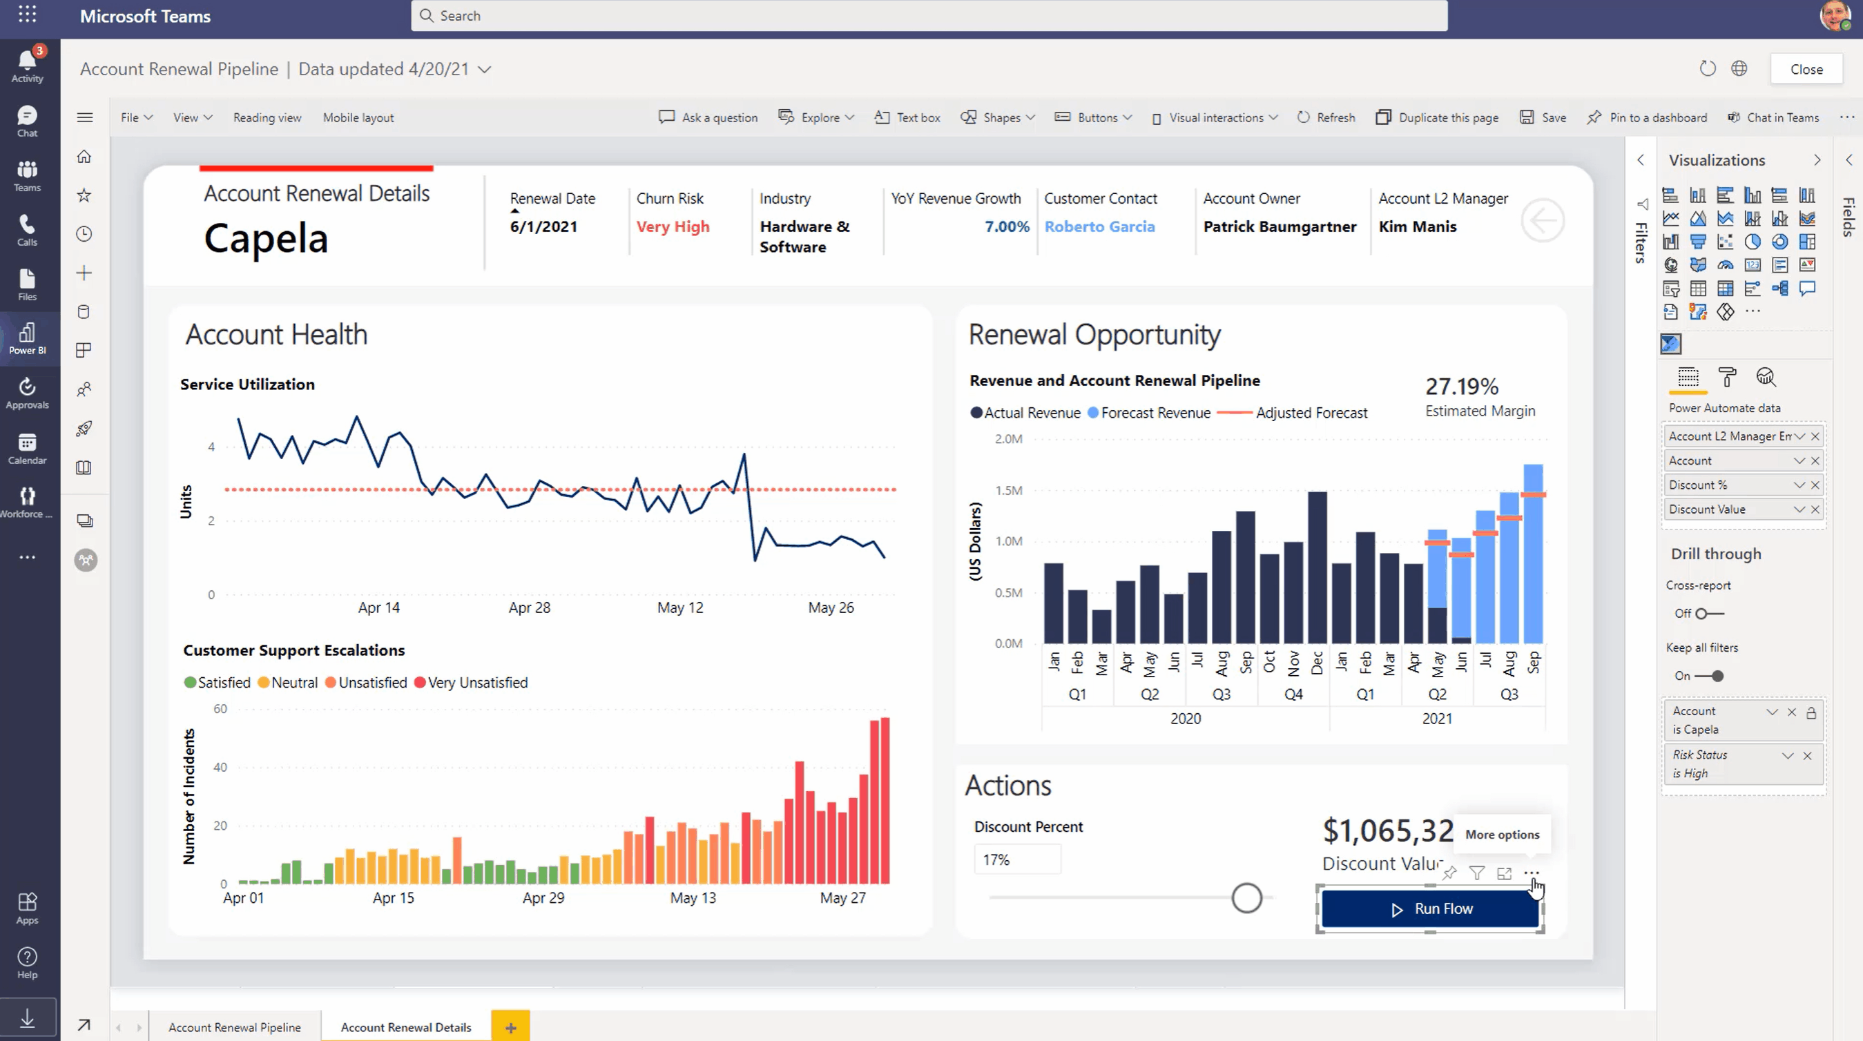
Task: Expand Risk Status is High filter chevron
Action: click(1788, 755)
